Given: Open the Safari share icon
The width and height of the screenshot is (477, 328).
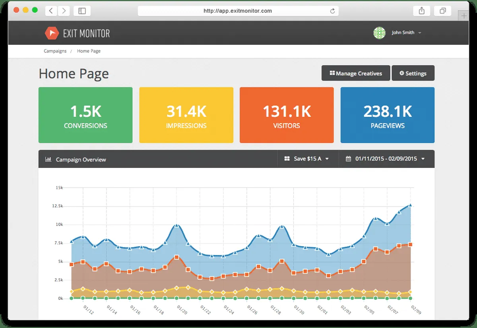Looking at the screenshot, I should pos(422,11).
